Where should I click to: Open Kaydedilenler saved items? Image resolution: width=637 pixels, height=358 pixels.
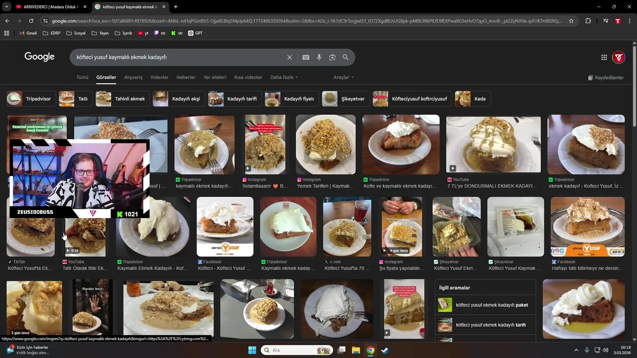pos(606,78)
